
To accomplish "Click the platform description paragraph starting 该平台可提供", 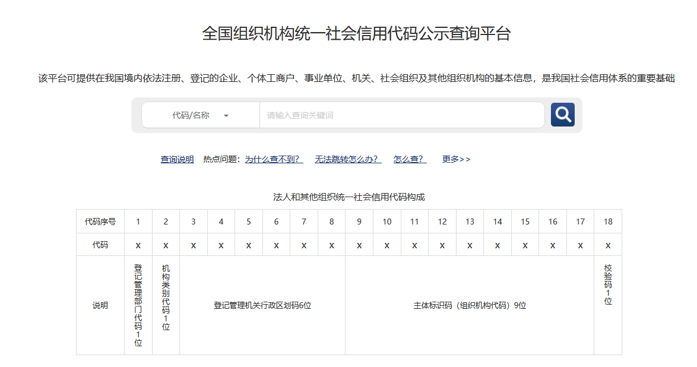I will point(356,78).
